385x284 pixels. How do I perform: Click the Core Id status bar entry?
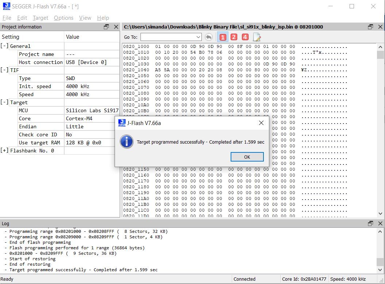304,279
